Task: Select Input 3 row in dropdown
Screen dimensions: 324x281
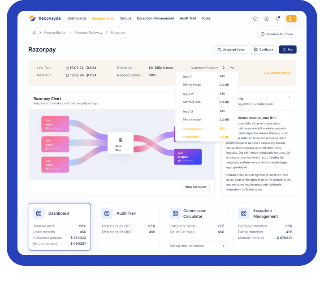Action: tap(207, 111)
